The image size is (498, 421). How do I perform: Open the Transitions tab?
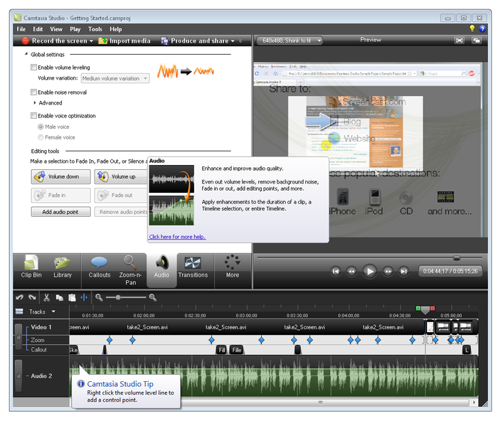193,267
